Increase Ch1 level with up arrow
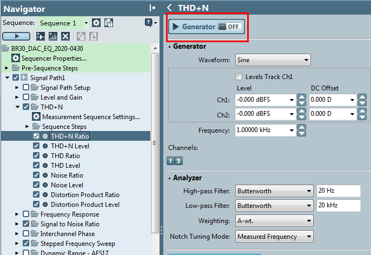 (x=301, y=97)
